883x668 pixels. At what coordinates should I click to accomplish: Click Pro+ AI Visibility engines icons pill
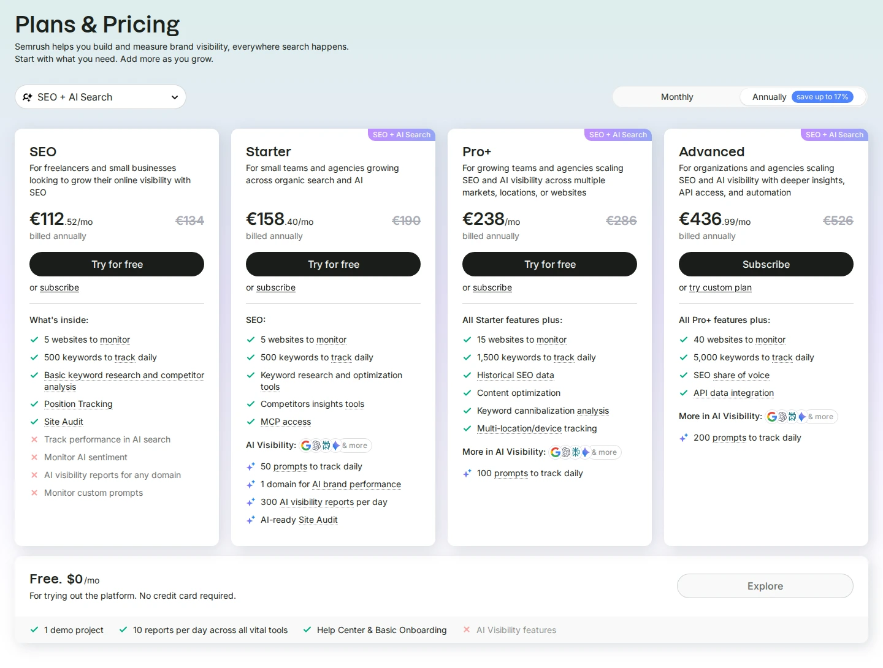(x=585, y=452)
